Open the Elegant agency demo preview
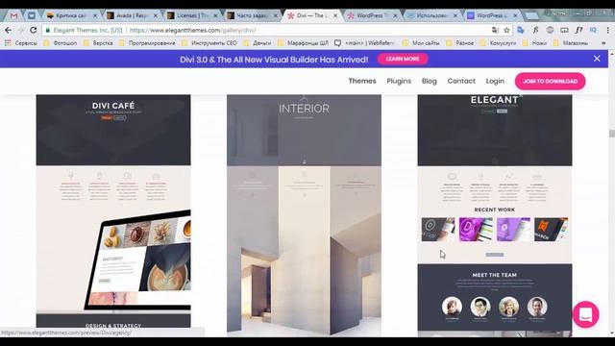The width and height of the screenshot is (615, 346). point(495,215)
